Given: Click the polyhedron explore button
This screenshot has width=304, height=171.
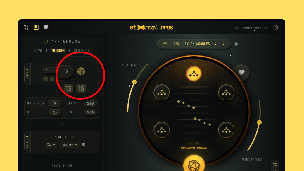Looking at the screenshot, I should coord(194,165).
